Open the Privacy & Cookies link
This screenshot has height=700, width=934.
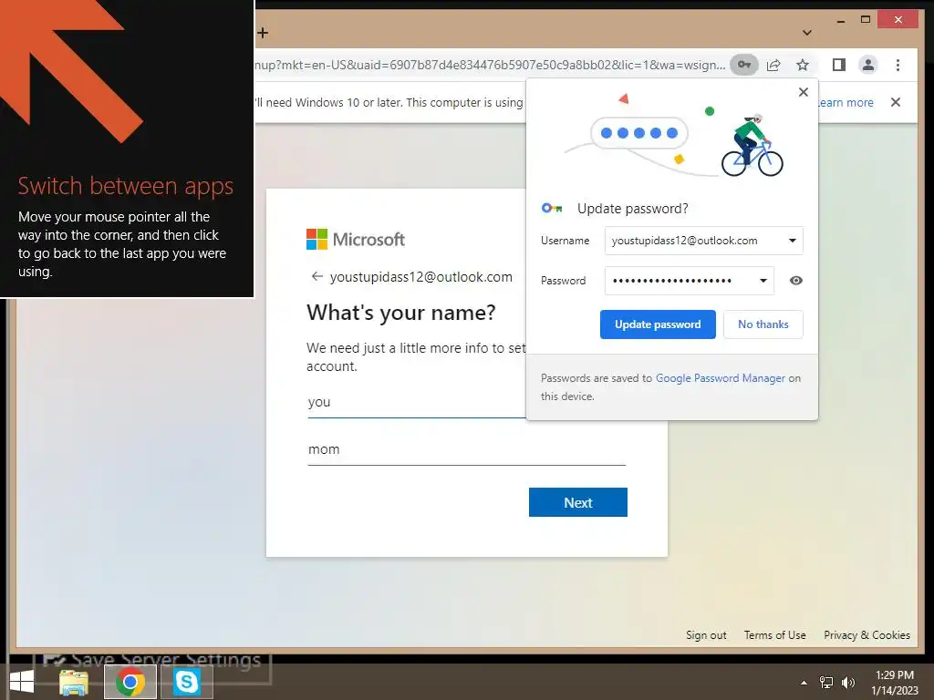[x=867, y=635]
